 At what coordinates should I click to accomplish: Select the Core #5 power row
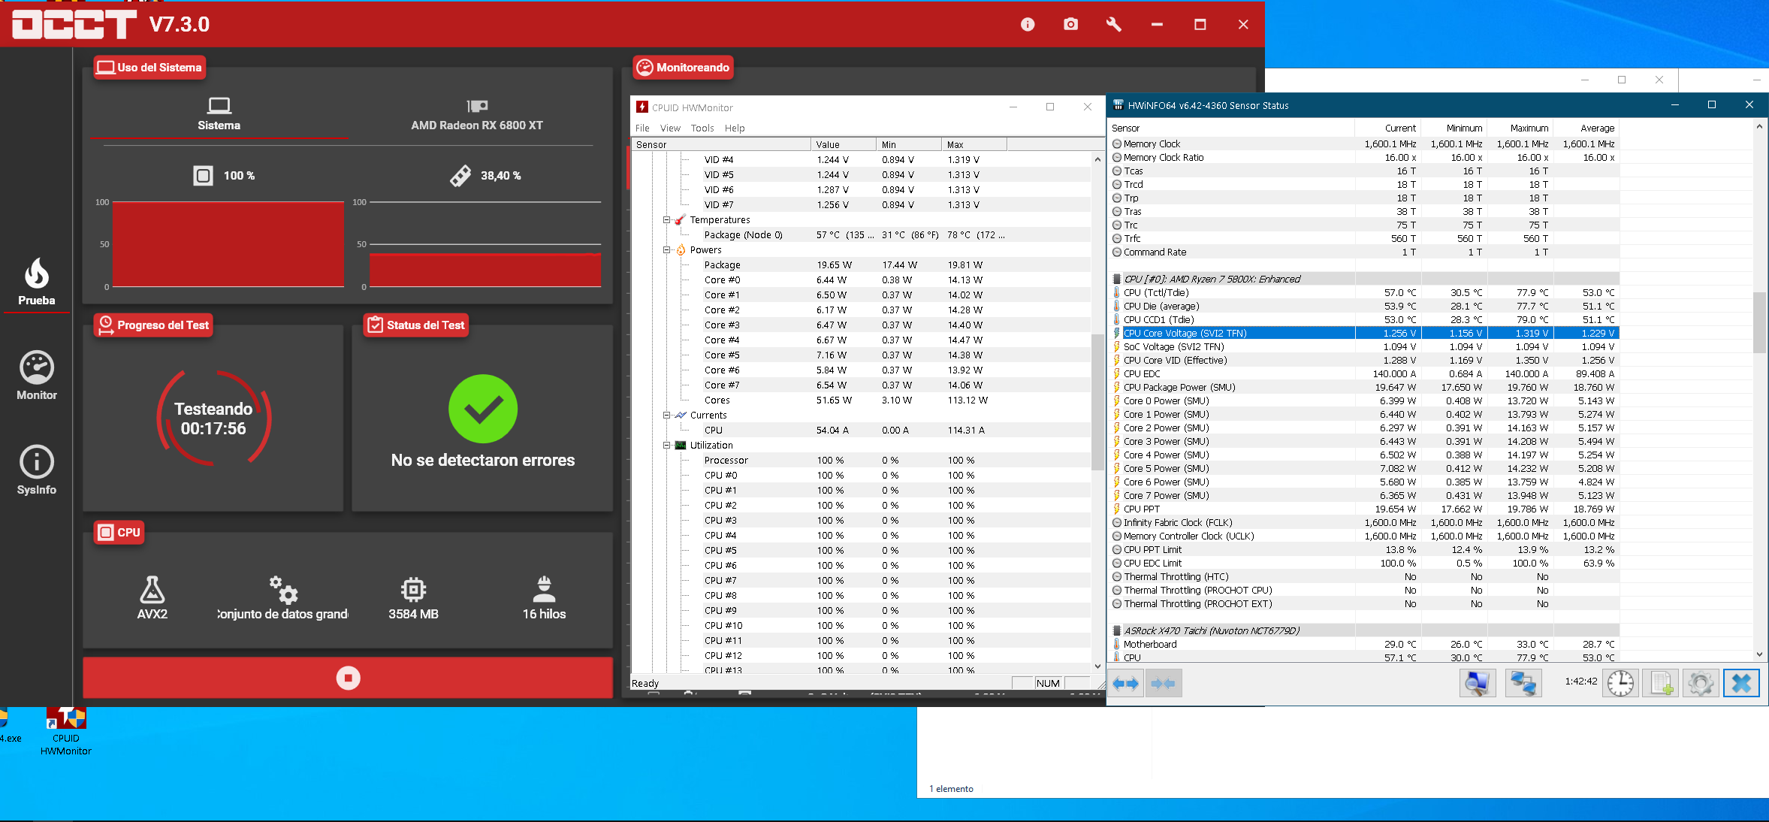click(x=861, y=355)
